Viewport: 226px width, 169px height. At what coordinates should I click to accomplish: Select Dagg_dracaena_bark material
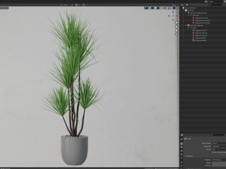point(202,18)
